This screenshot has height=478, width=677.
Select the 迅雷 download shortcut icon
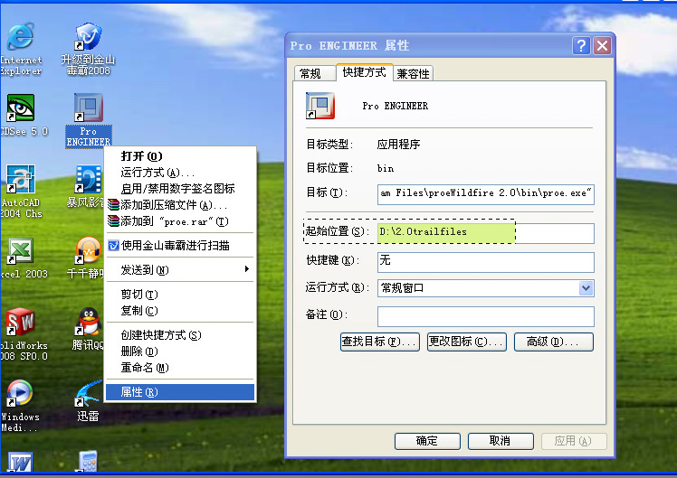[89, 393]
